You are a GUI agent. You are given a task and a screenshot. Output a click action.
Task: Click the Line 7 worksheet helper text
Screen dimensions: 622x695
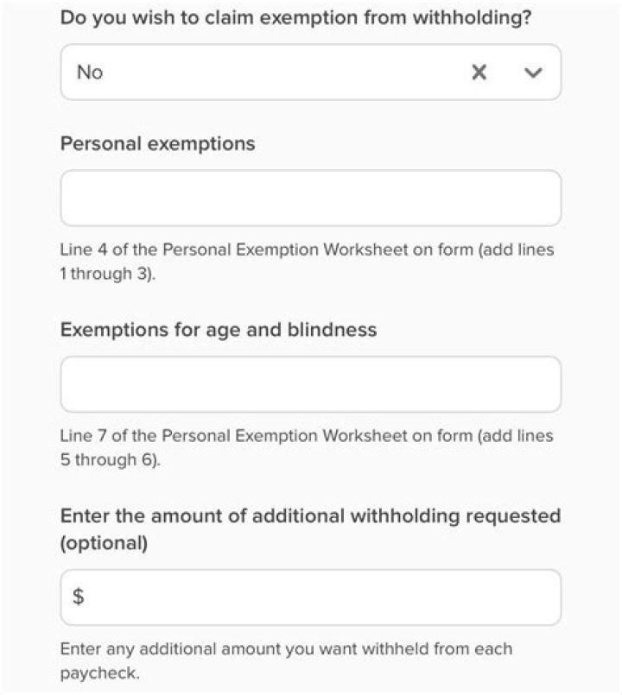[x=306, y=435]
